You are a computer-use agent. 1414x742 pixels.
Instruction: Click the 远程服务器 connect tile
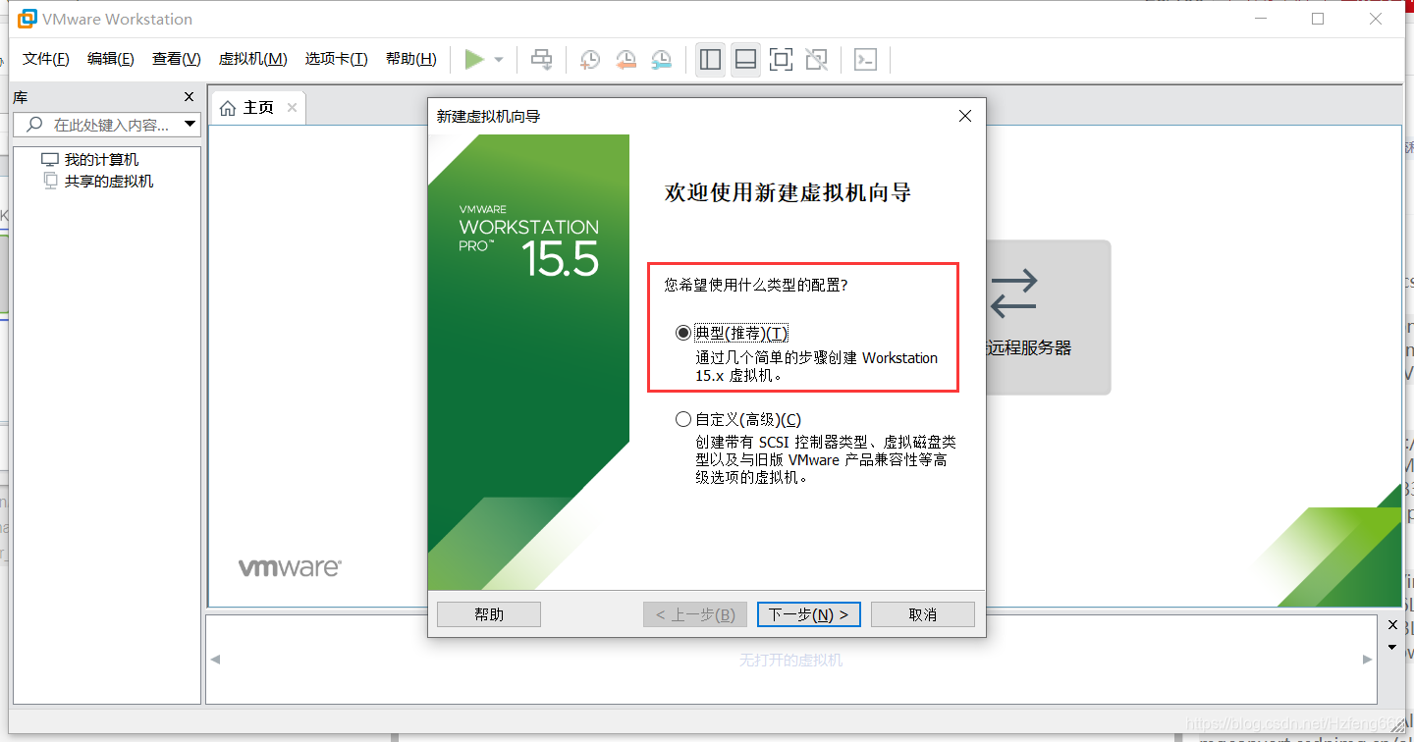click(x=1048, y=317)
